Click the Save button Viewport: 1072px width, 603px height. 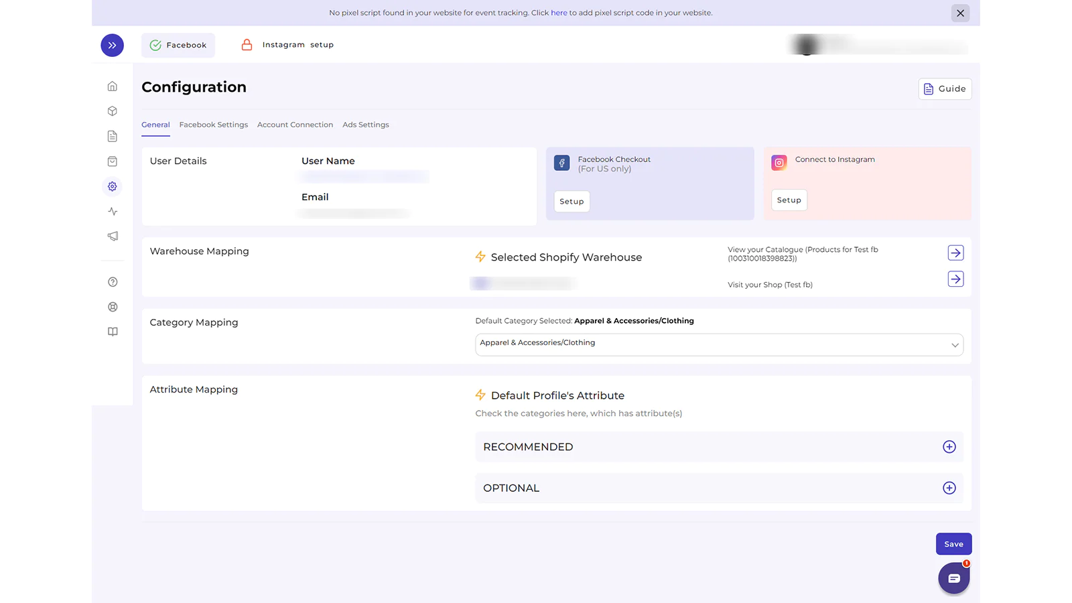[x=953, y=544]
